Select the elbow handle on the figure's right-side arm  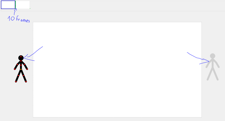(24, 65)
